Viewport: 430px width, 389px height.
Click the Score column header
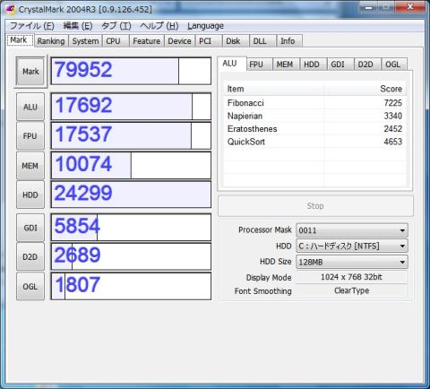point(365,89)
